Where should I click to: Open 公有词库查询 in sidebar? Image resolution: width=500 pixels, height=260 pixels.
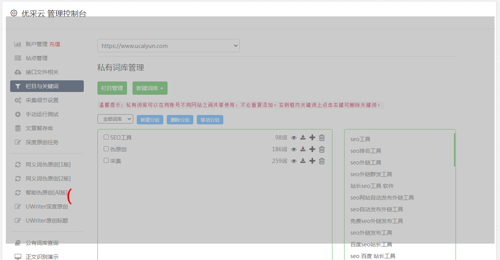pos(42,243)
